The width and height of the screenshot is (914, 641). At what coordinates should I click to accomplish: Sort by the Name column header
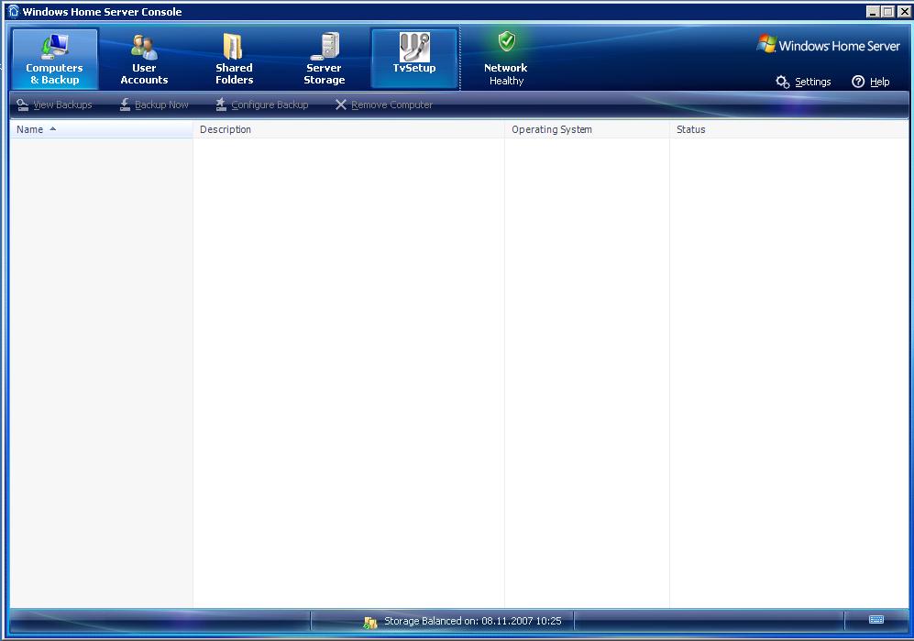[102, 129]
